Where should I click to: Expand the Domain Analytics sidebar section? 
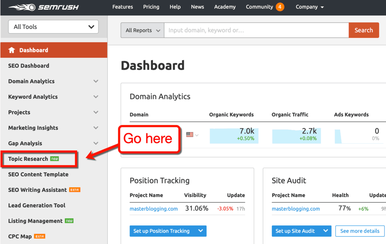[95, 81]
